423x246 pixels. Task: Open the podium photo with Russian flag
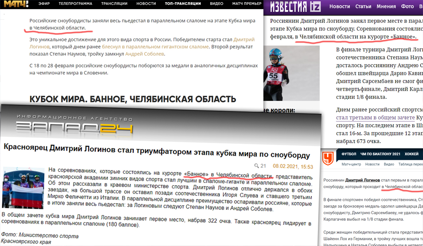pos(24,188)
